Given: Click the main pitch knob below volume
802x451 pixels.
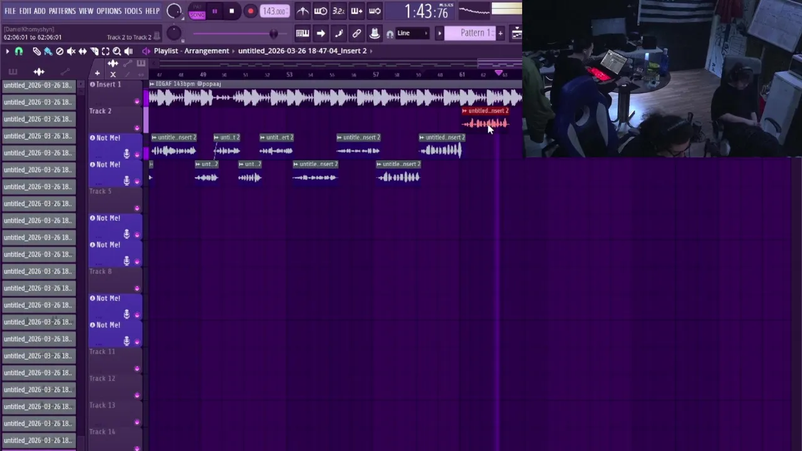Looking at the screenshot, I should 174,34.
